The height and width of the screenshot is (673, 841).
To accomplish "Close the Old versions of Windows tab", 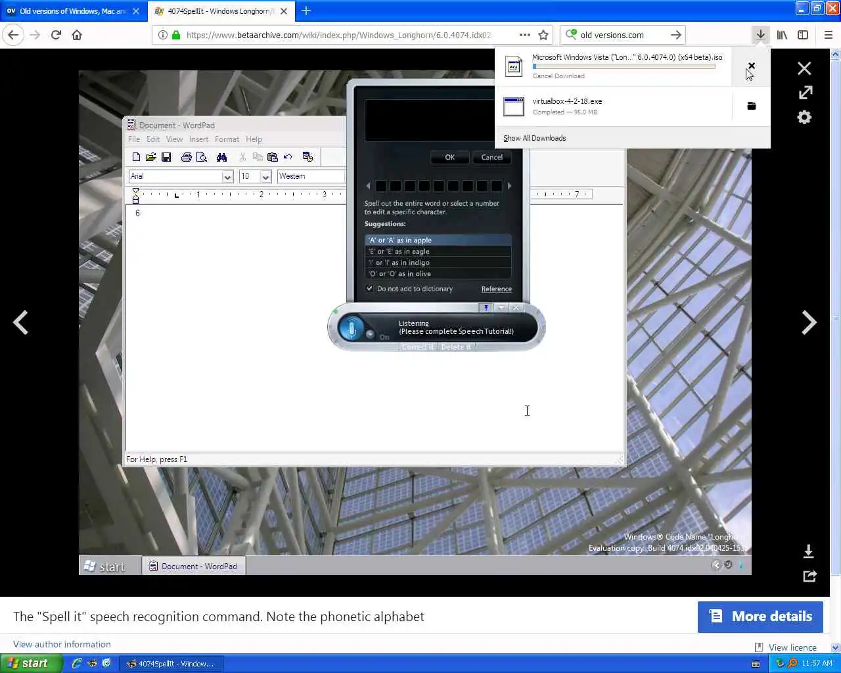I will (x=136, y=11).
